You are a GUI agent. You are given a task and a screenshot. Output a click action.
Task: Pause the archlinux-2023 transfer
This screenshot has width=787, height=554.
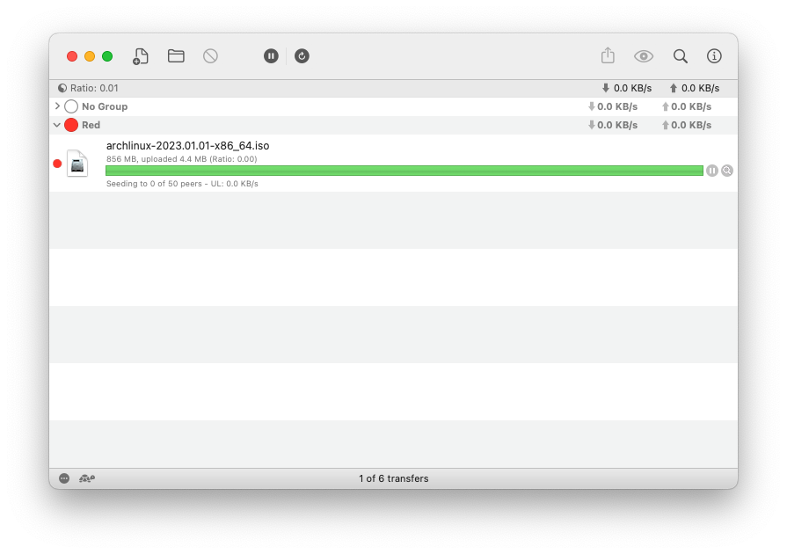point(712,171)
